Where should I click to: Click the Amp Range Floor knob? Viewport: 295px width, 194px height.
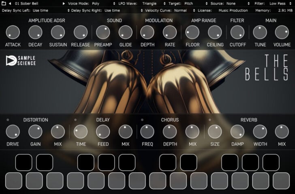click(192, 32)
